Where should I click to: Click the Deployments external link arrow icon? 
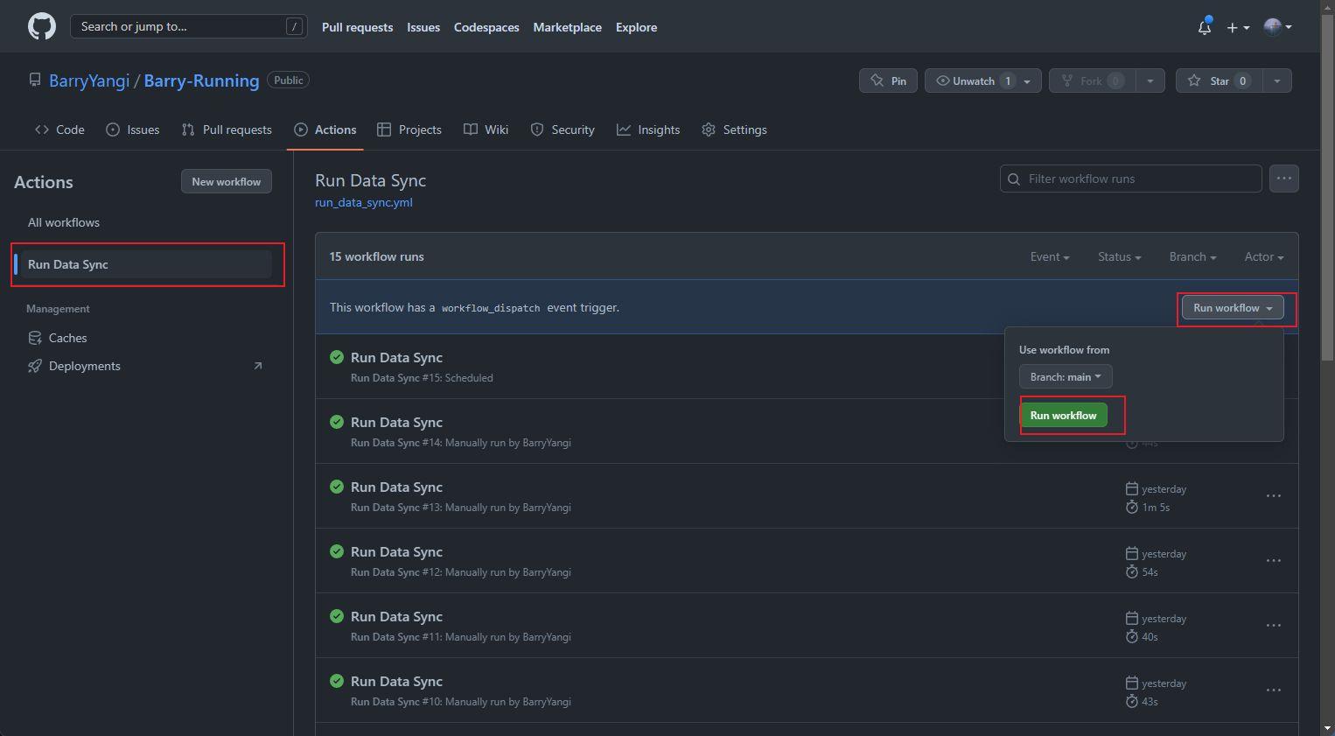pos(258,366)
